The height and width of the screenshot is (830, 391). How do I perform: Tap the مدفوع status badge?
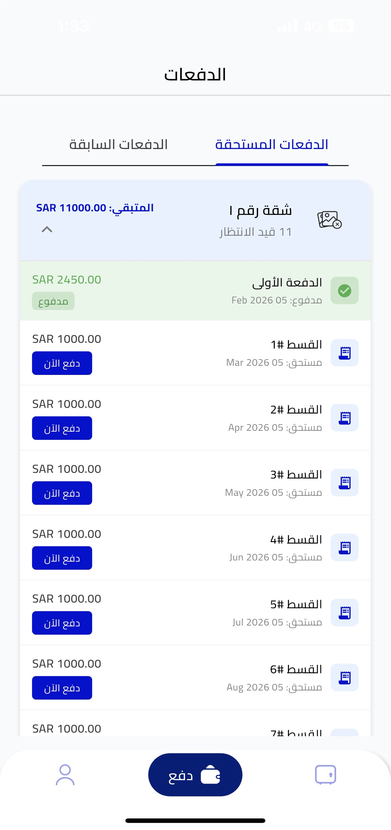click(53, 301)
